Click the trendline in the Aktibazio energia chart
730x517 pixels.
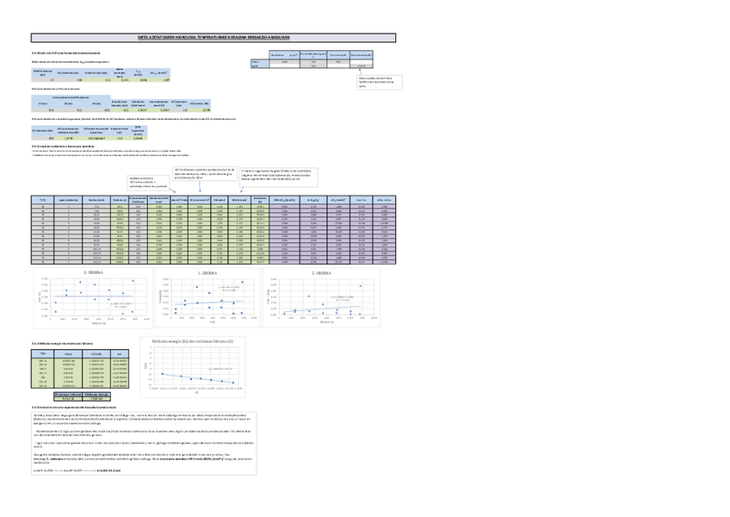pos(198,378)
